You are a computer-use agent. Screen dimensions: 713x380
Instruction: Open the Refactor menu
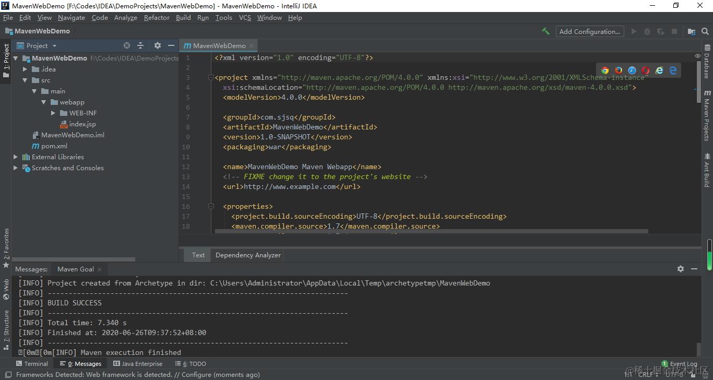(157, 17)
